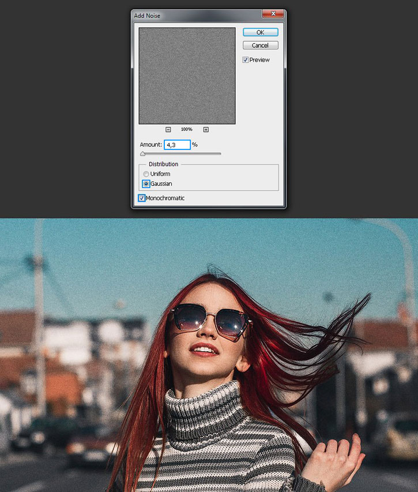Zoom in the noise preview with plus icon
The image size is (418, 492).
click(x=206, y=129)
